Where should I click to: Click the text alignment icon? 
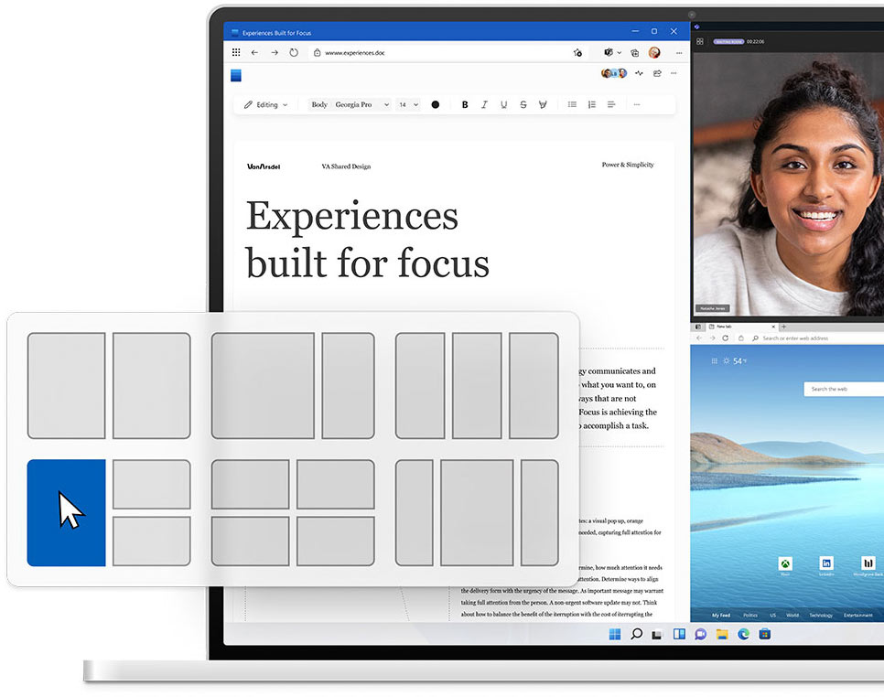click(611, 105)
